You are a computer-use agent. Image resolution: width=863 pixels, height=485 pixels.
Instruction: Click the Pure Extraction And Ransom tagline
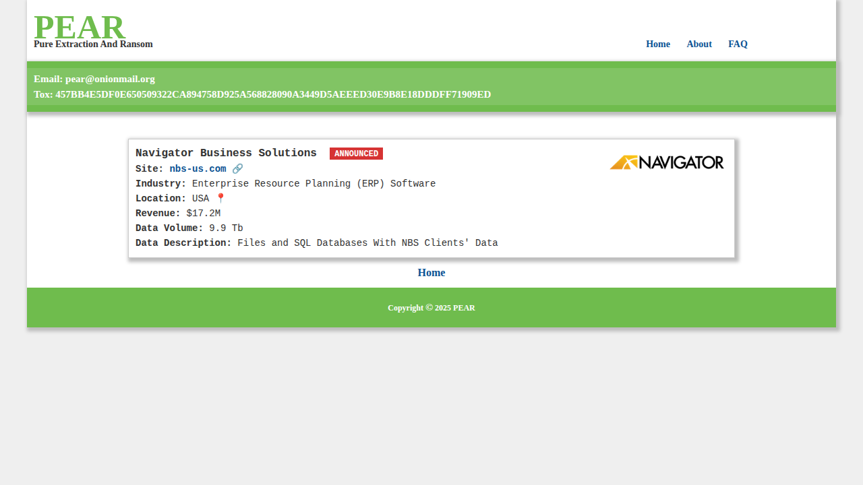[93, 44]
